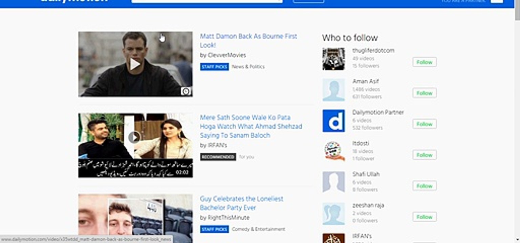Click '631 followers' under Aman Asif
Viewport: 520px width, 243px height.
367,97
